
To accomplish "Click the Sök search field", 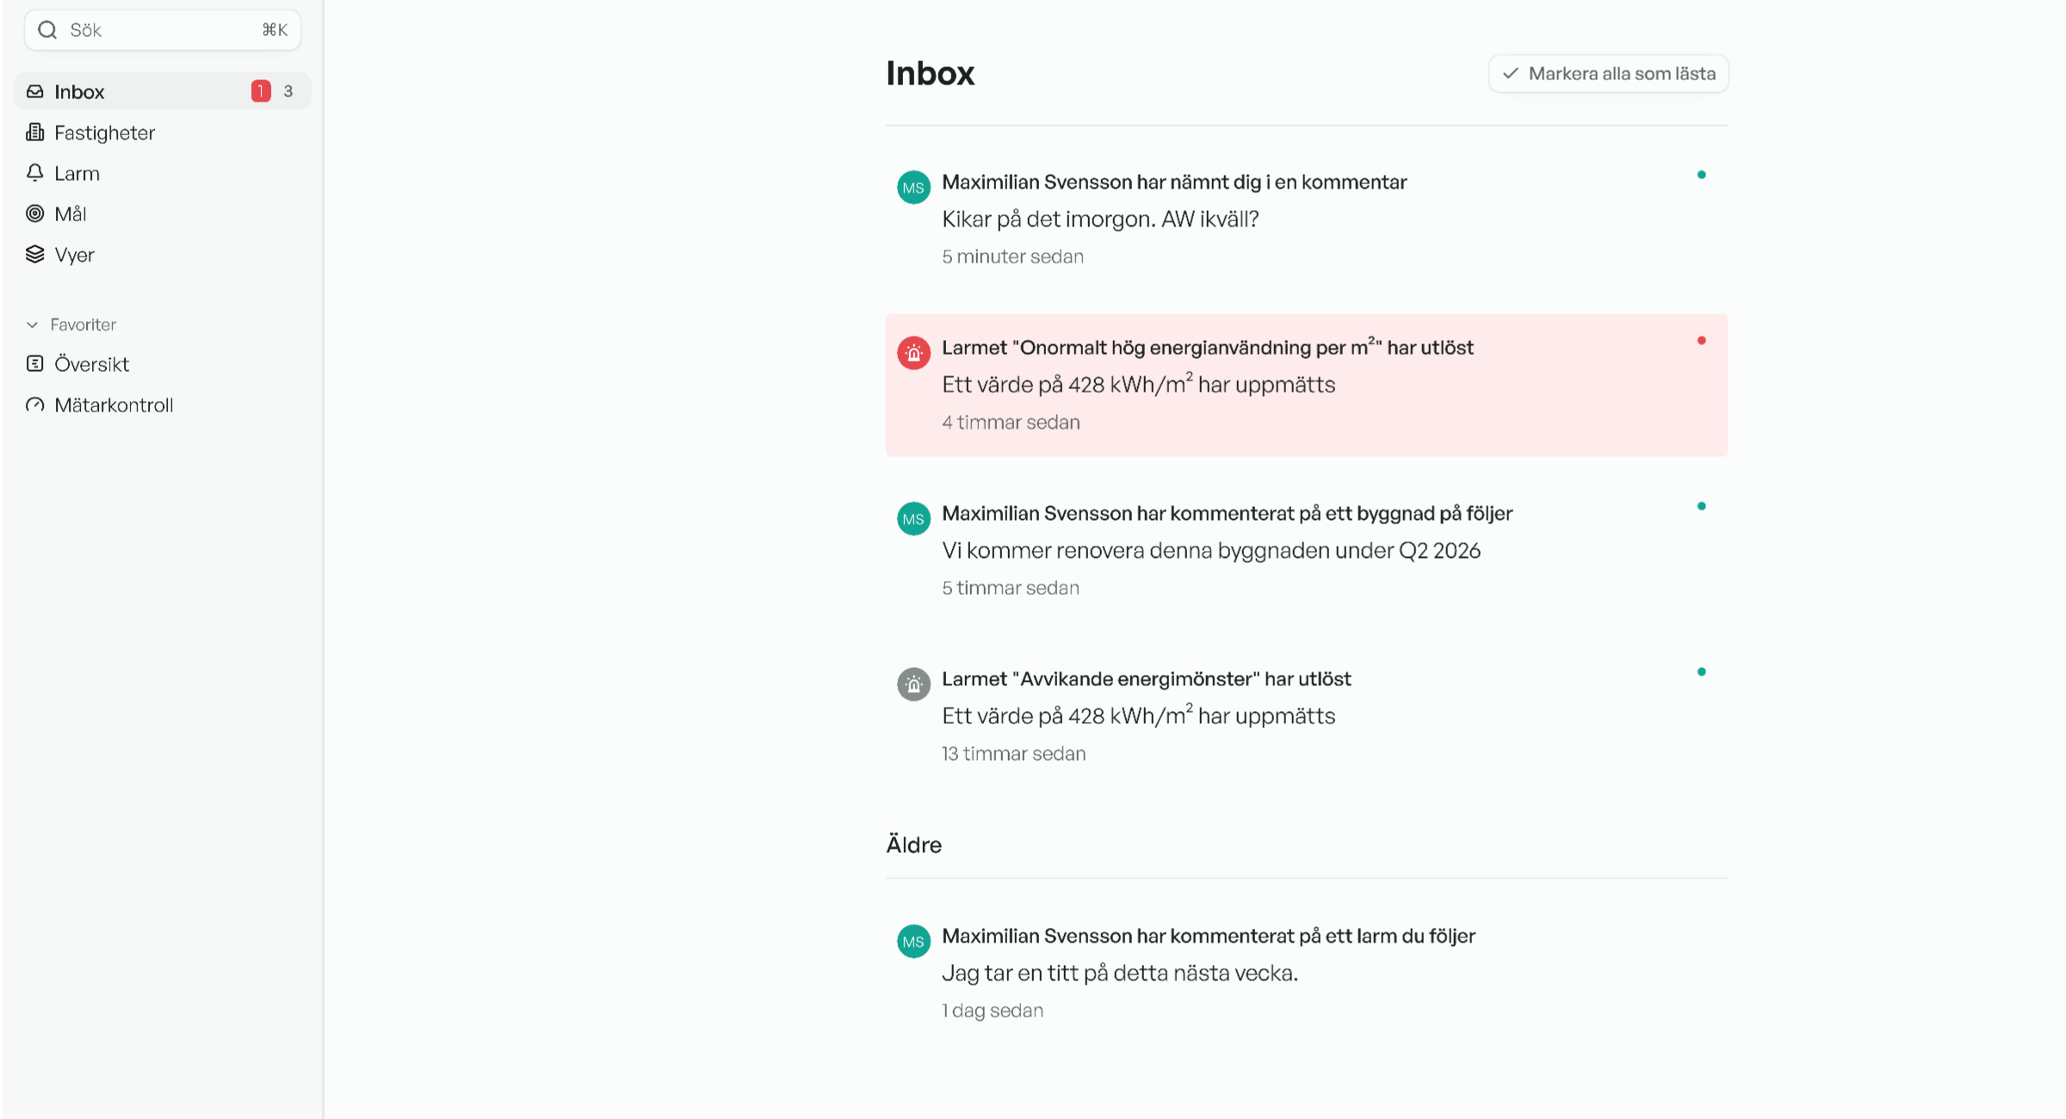I will (x=164, y=30).
